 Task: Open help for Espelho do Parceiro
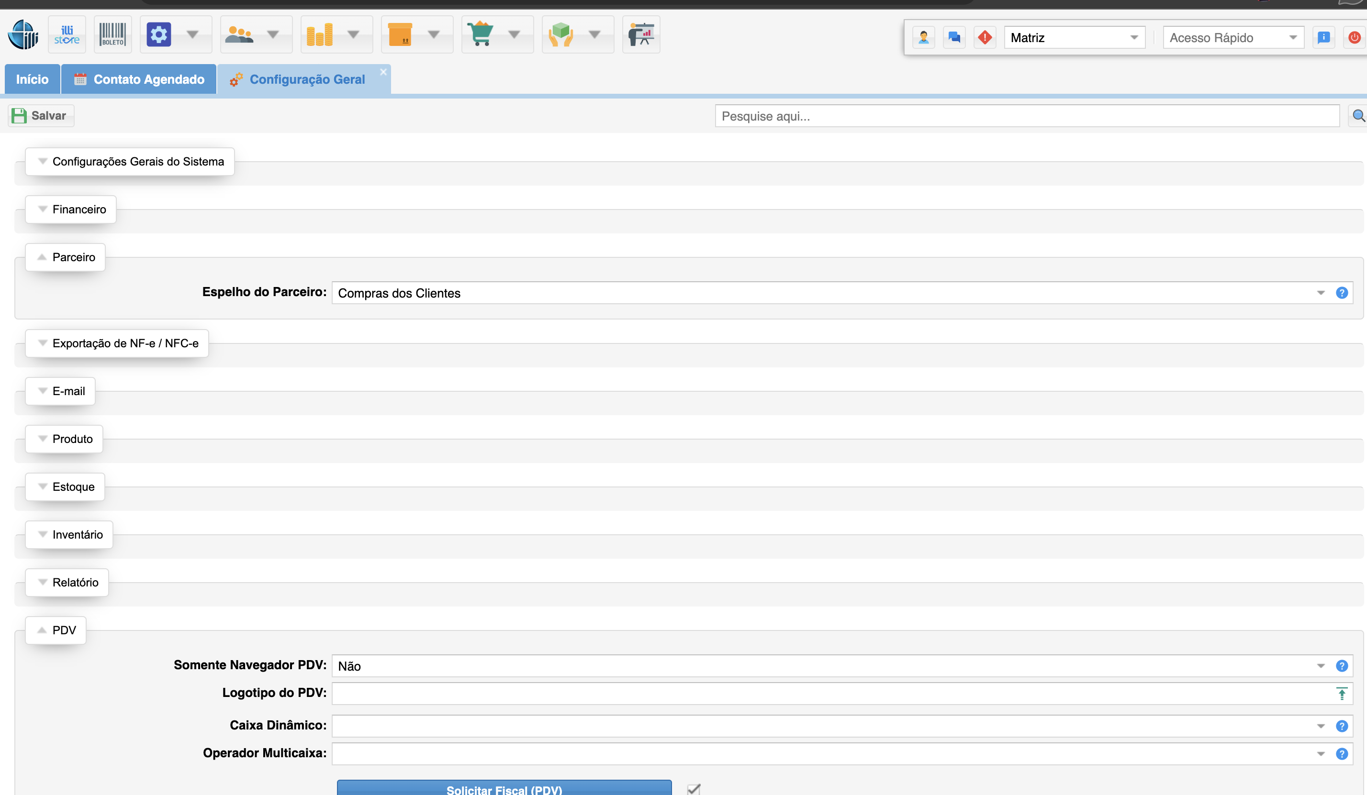tap(1342, 293)
